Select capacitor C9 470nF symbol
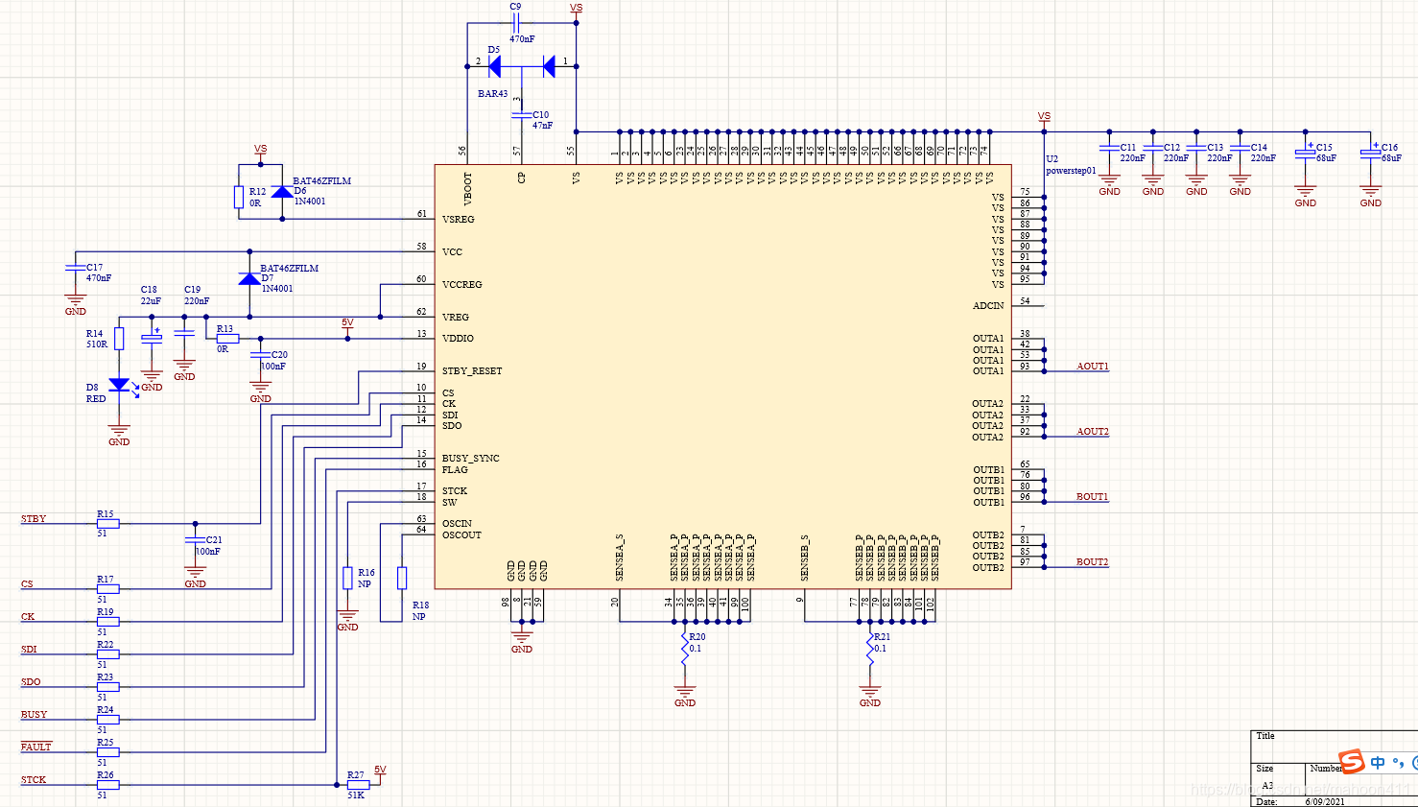1418x807 pixels. (x=515, y=23)
